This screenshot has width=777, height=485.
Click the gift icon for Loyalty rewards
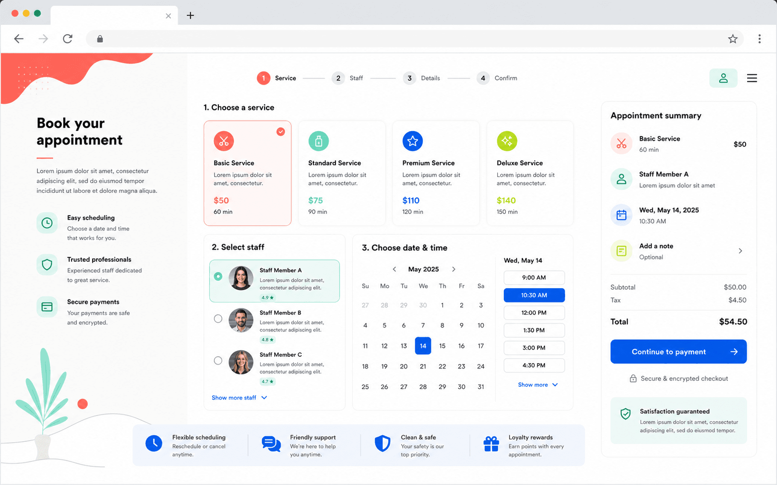click(491, 443)
